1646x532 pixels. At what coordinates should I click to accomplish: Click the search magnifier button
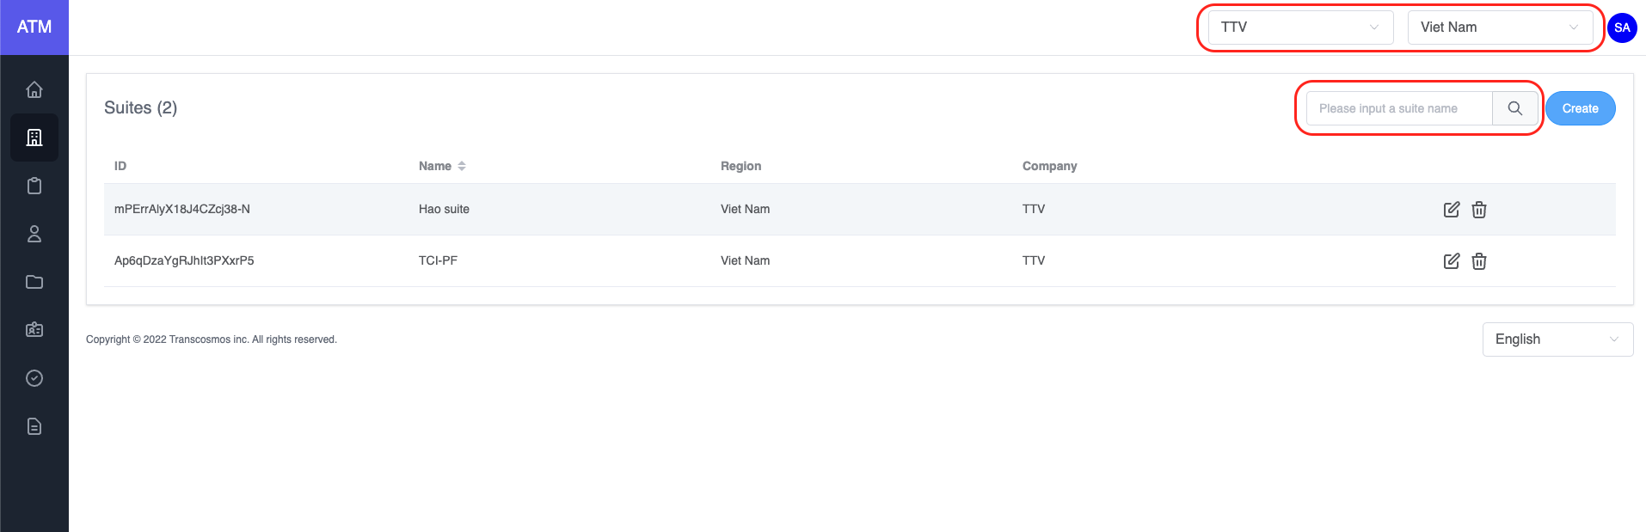point(1515,108)
